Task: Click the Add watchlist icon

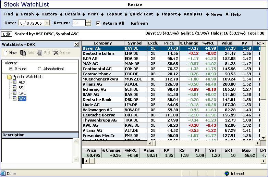Action: click(x=23, y=53)
